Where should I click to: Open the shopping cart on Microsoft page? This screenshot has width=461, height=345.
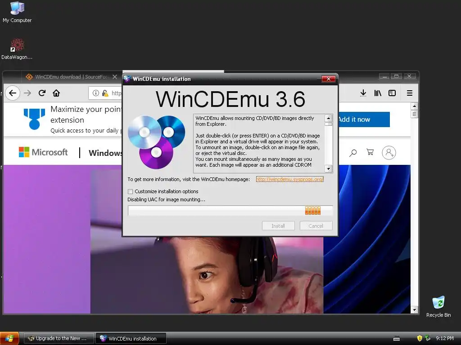[x=370, y=152]
